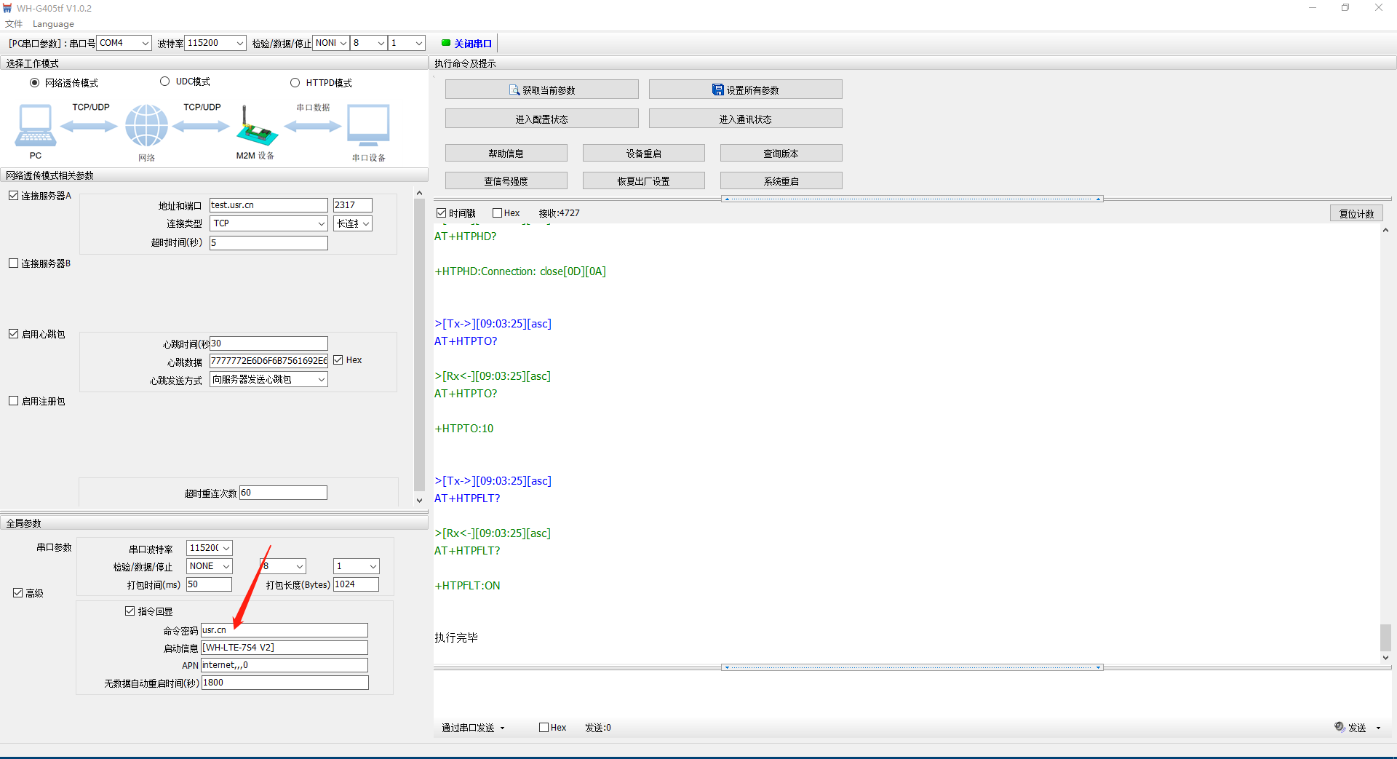Click the green close serial port icon
The image size is (1397, 759).
click(446, 43)
